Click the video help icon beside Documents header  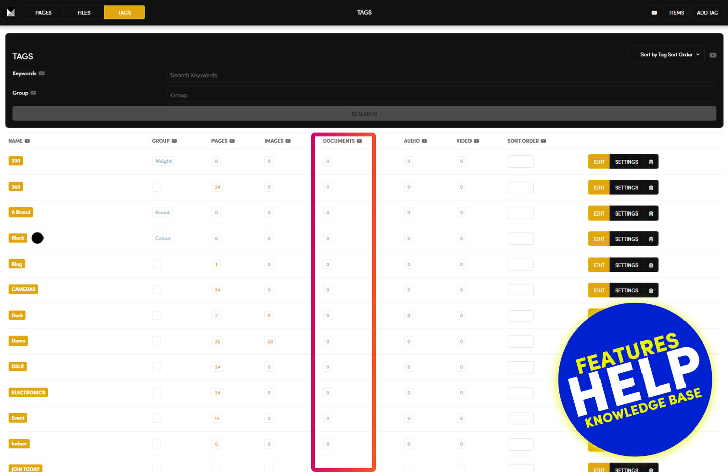359,141
